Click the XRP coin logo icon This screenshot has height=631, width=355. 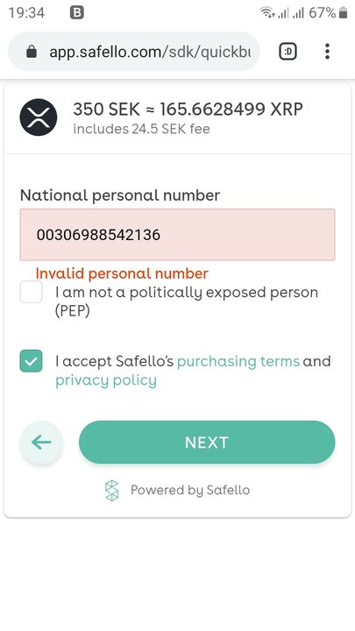[x=39, y=117]
